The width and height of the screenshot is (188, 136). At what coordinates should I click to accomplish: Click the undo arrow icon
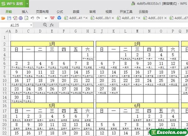(x=32, y=18)
